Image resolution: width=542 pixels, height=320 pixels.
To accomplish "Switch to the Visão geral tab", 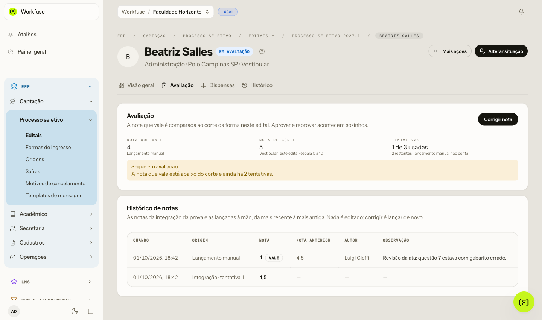I will (136, 85).
